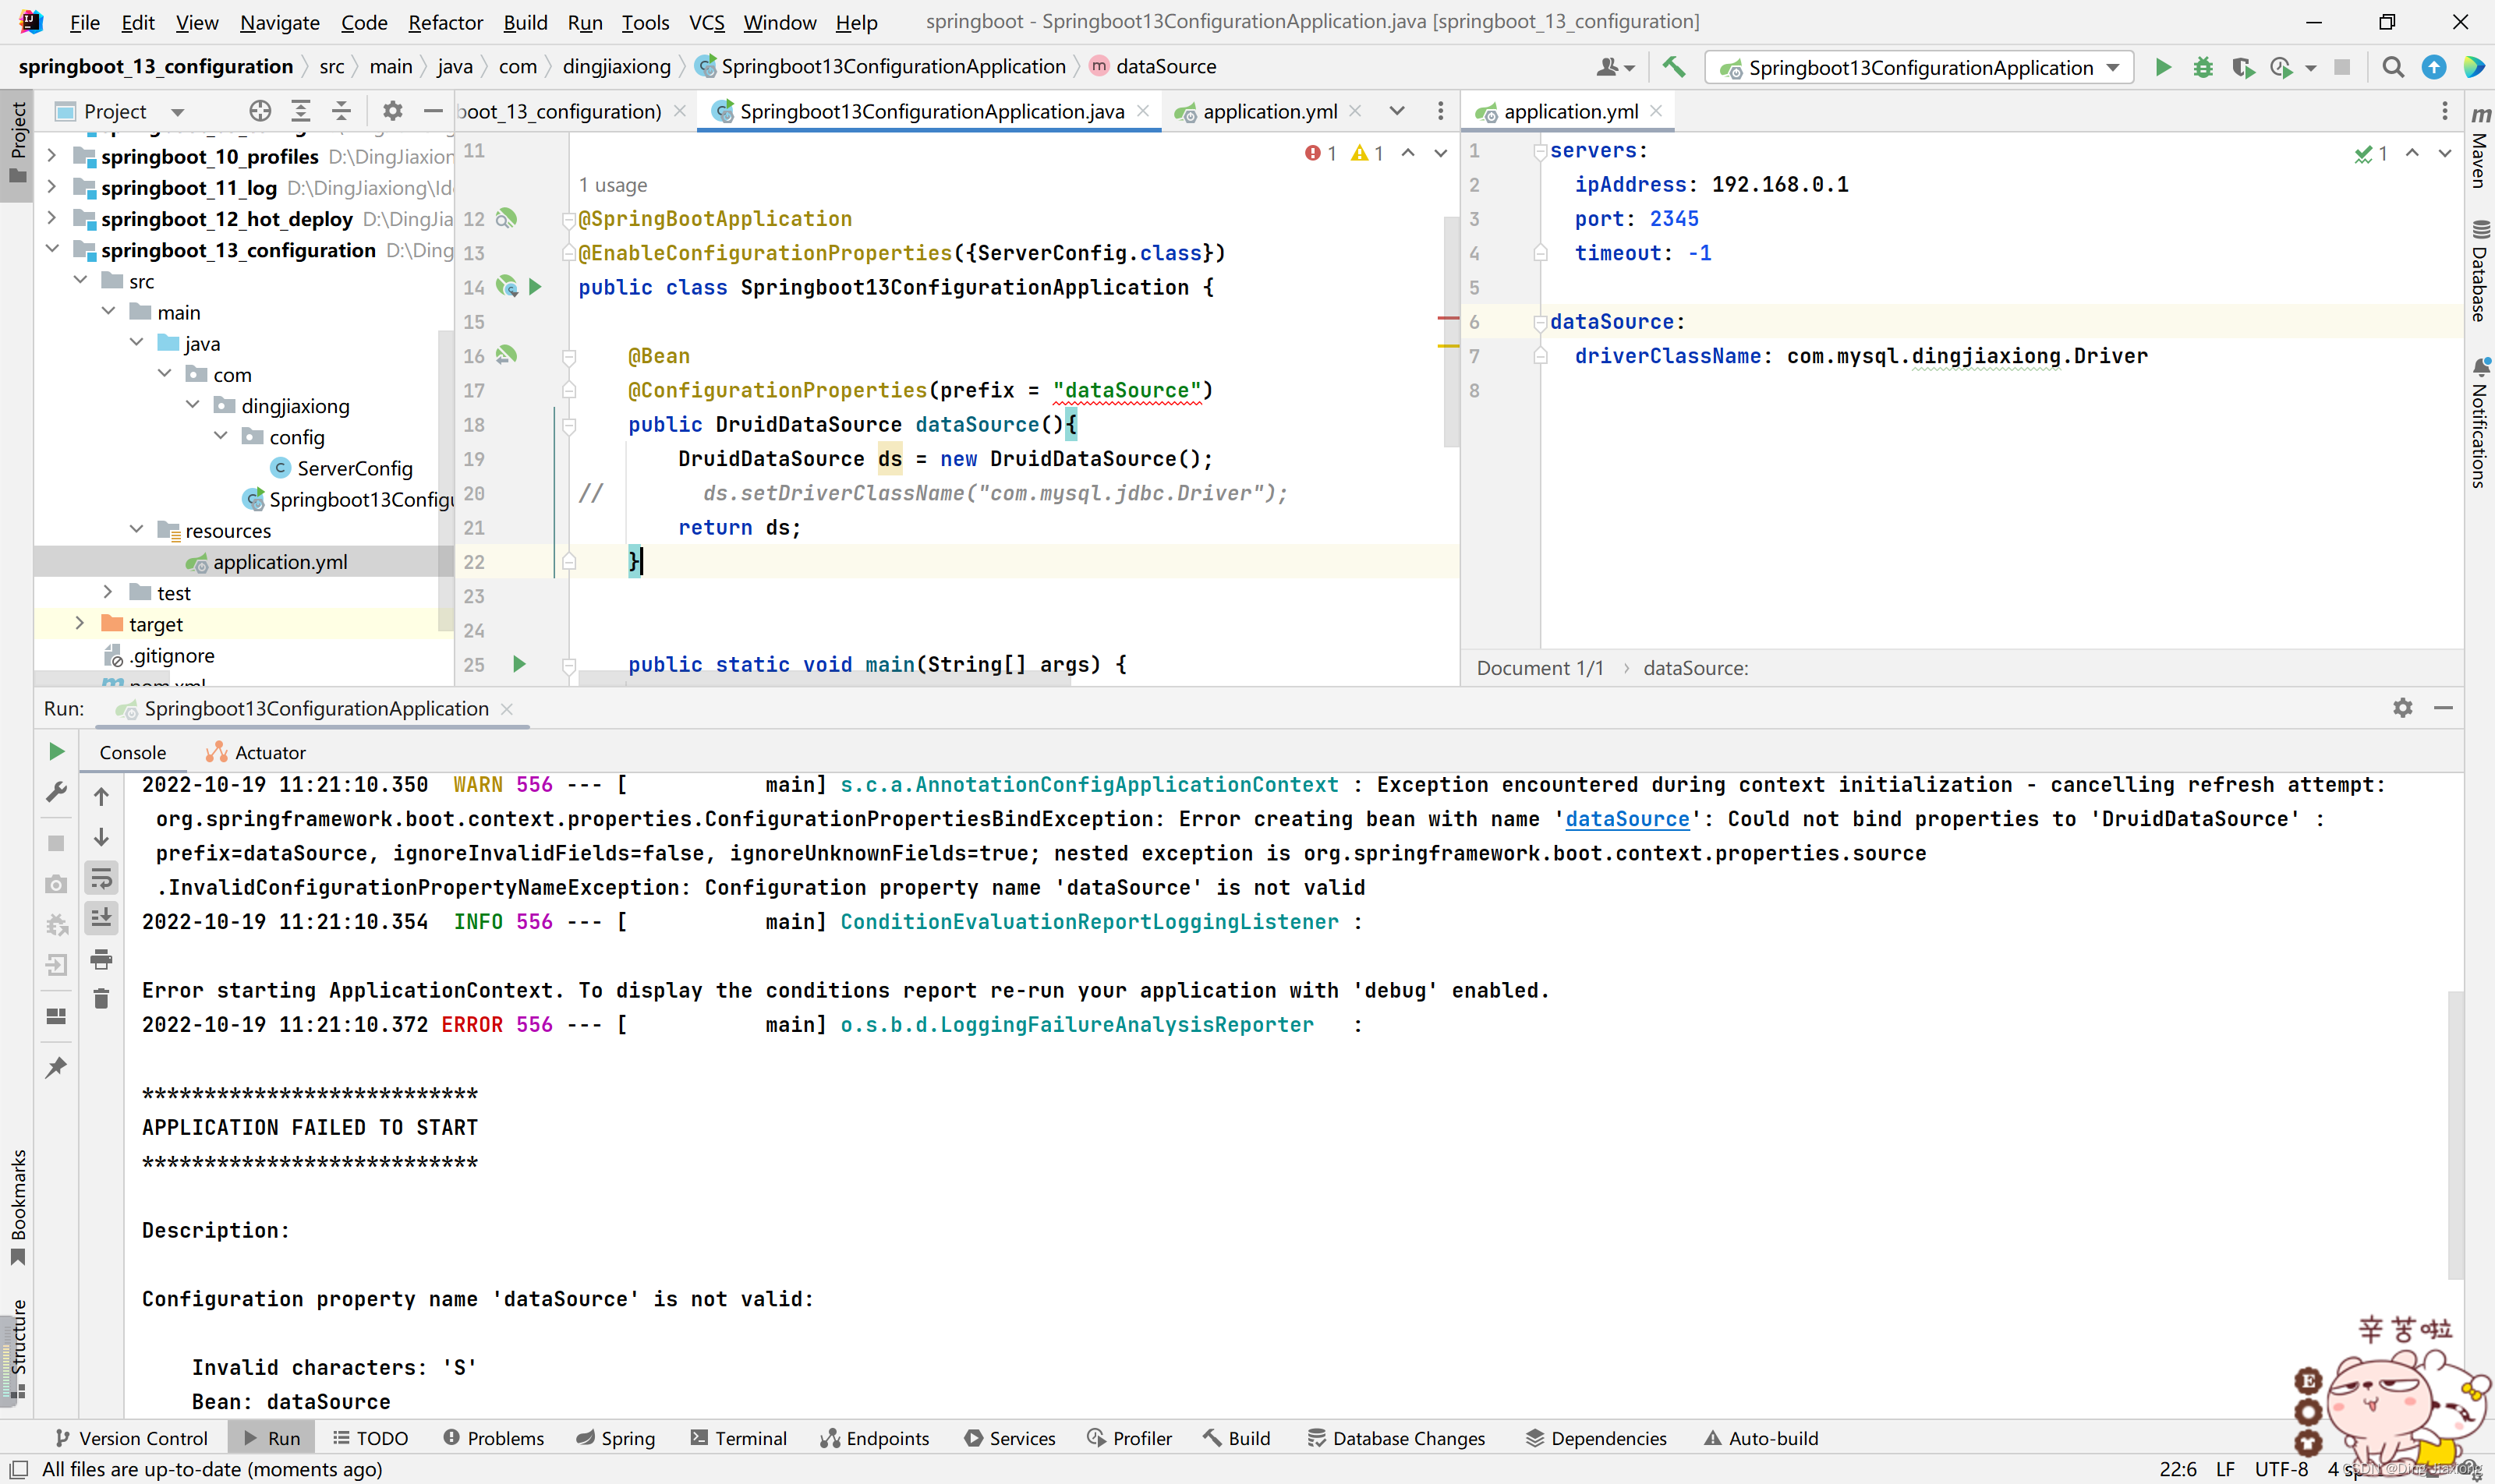The width and height of the screenshot is (2495, 1484).
Task: Switch to the Actuator tab
Action: (256, 752)
